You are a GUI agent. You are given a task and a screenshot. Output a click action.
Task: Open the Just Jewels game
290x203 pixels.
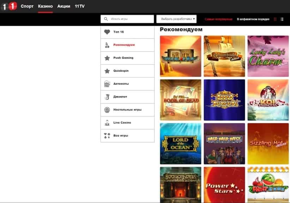tap(224, 100)
